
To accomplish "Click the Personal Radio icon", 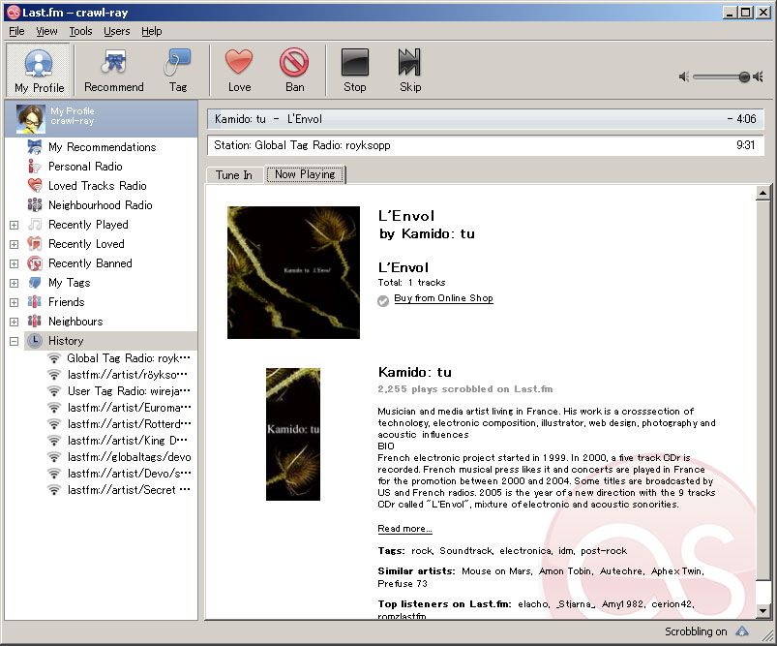I will click(34, 167).
